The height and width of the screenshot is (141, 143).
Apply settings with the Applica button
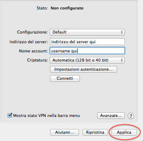pos(124,132)
